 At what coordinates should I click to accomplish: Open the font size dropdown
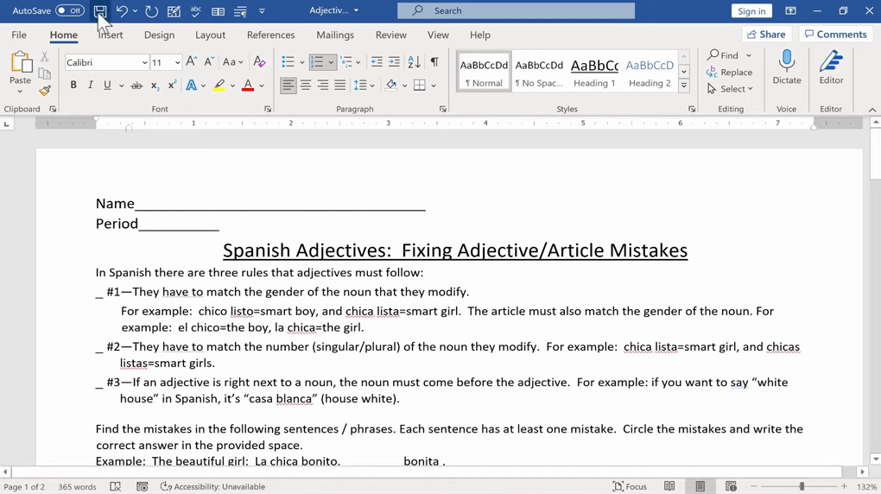click(177, 63)
